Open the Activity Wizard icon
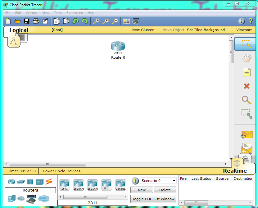Image resolution: width=258 pixels, height=208 pixels. click(x=45, y=21)
